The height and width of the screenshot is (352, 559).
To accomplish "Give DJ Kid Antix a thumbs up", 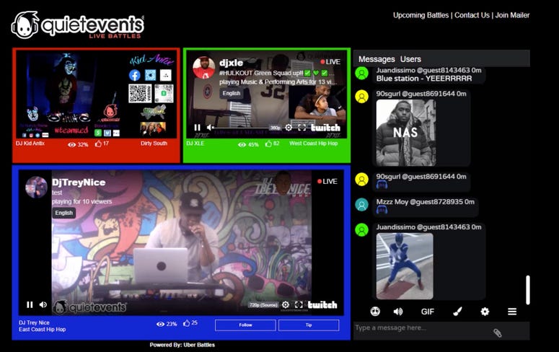I will coord(98,144).
